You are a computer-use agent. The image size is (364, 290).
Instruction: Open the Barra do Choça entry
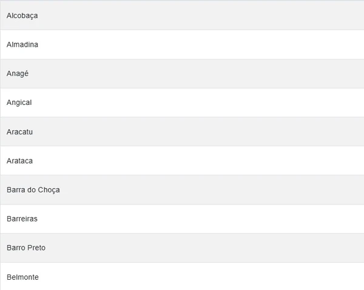(x=33, y=190)
